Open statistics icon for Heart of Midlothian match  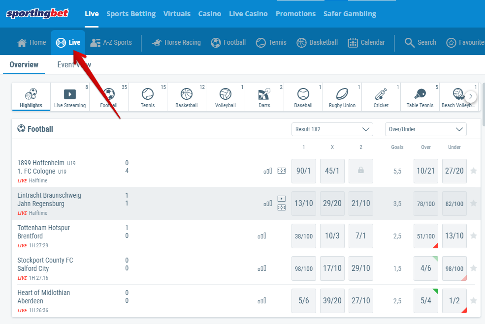pos(262,301)
